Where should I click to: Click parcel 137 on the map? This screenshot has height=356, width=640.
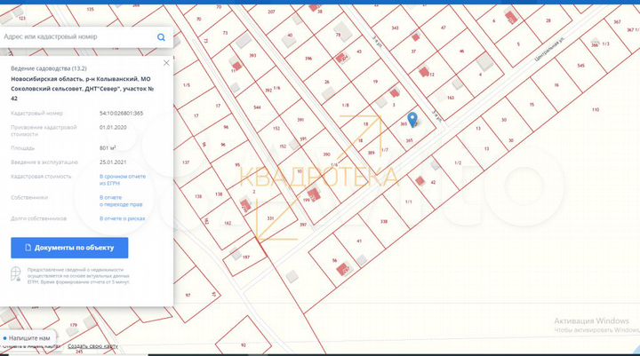pos(186,162)
